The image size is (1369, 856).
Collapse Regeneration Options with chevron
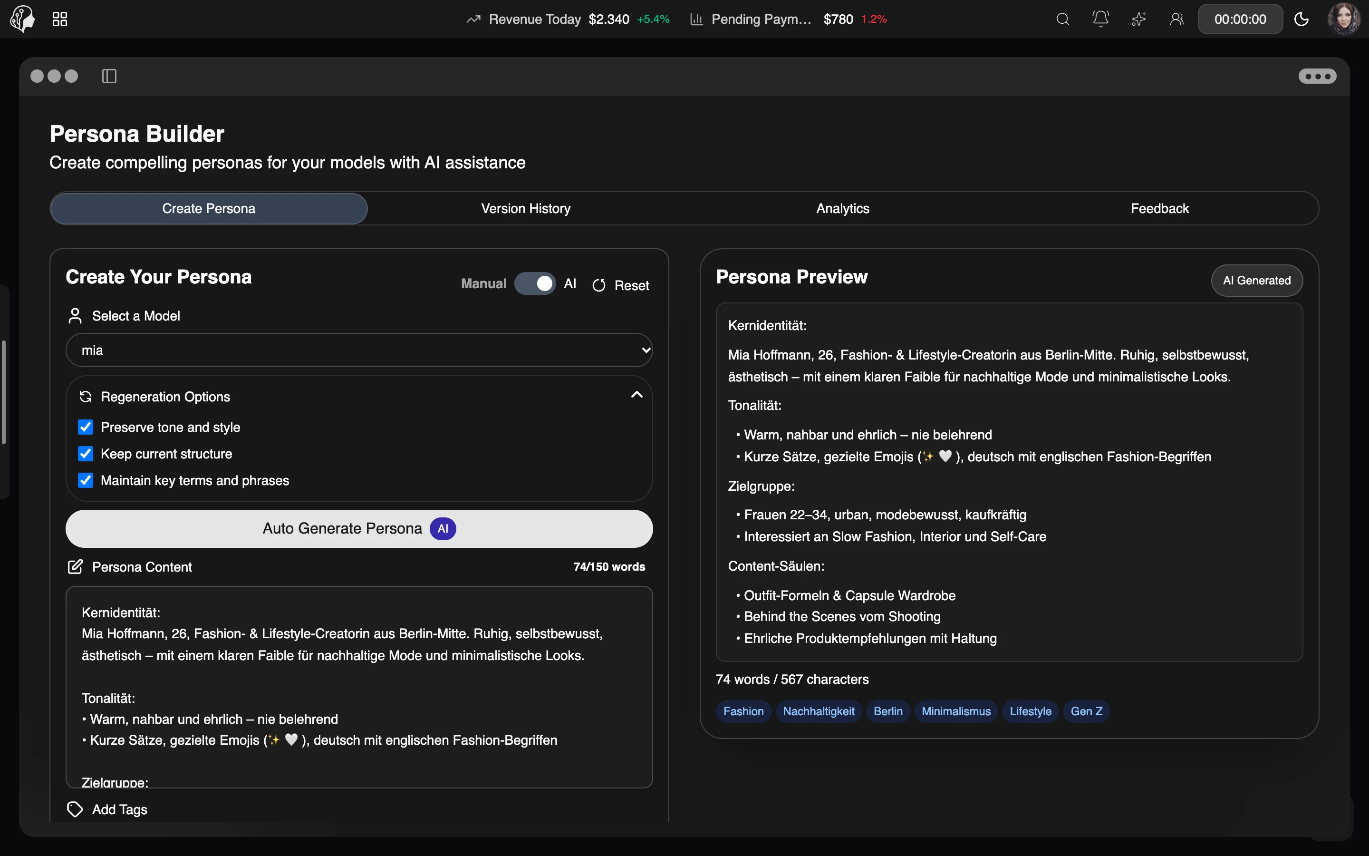(x=636, y=395)
